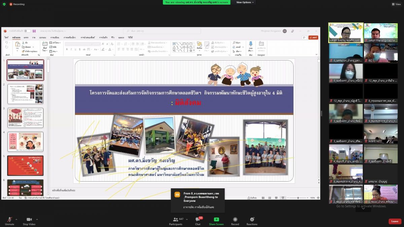Expand video options arrow beside Stop Video
The image size is (404, 227).
(x=37, y=219)
